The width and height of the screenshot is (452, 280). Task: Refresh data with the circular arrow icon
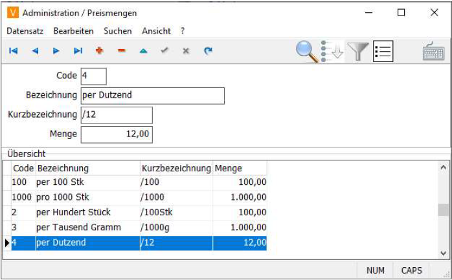tap(208, 51)
